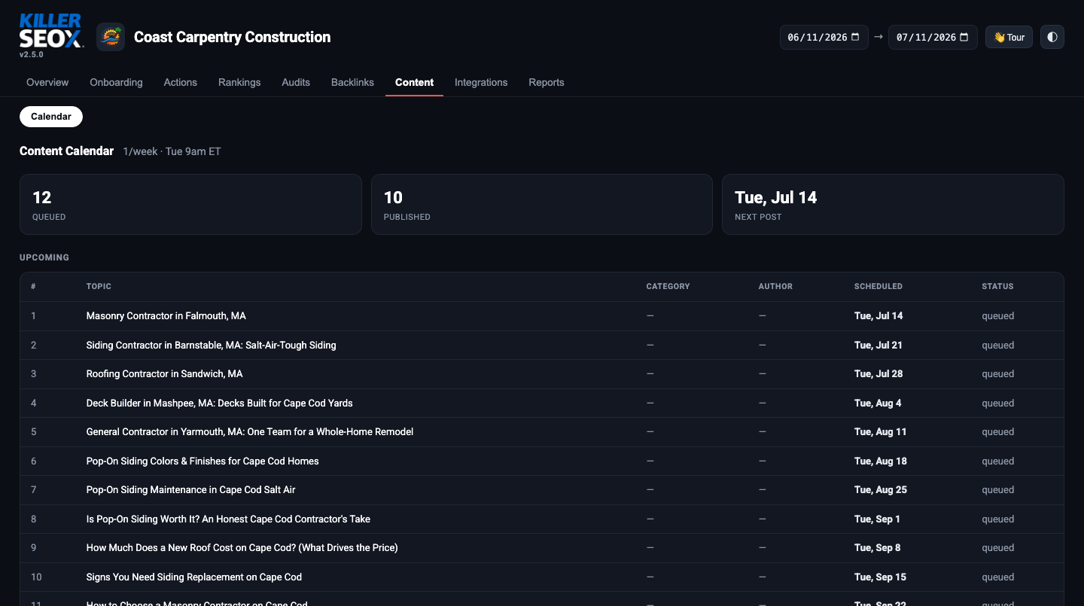Click the Author column header
Screen dimensions: 1084x606
tap(775, 287)
